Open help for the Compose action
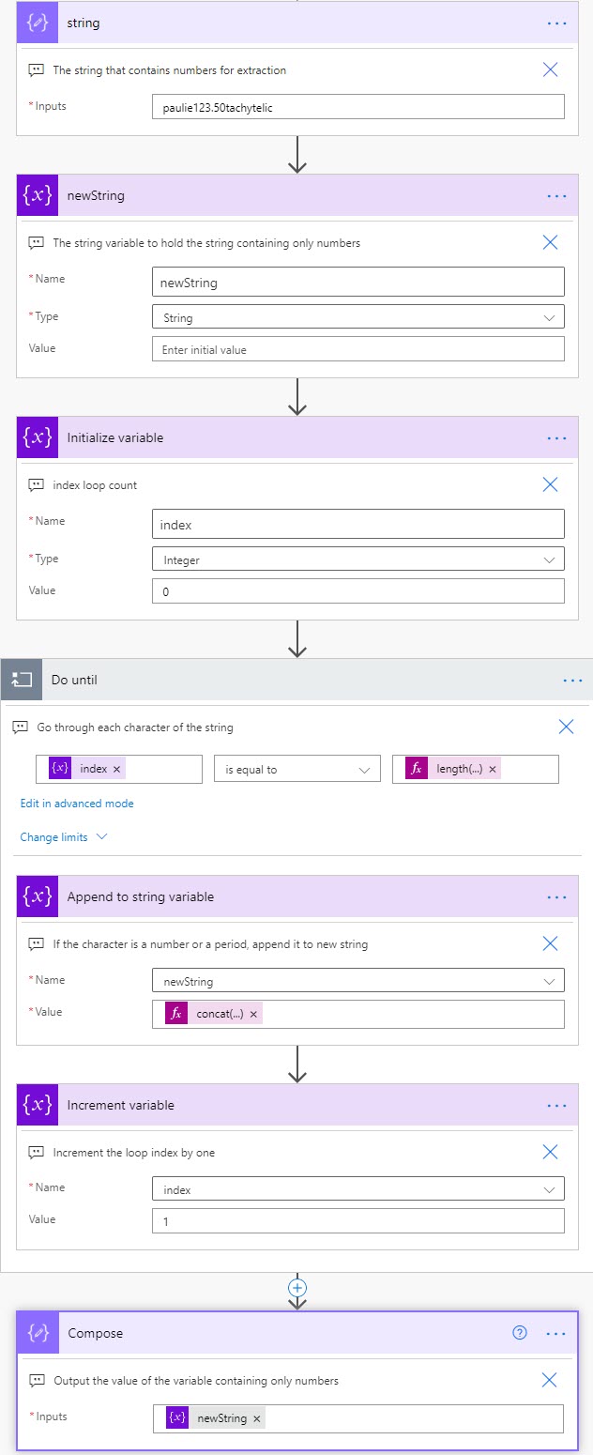The image size is (593, 1455). coord(520,1333)
